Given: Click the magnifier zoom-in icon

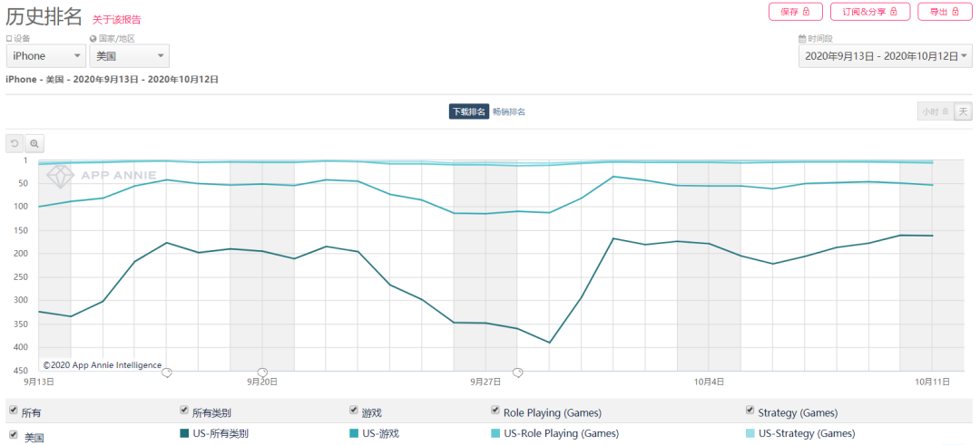Looking at the screenshot, I should pyautogui.click(x=34, y=143).
